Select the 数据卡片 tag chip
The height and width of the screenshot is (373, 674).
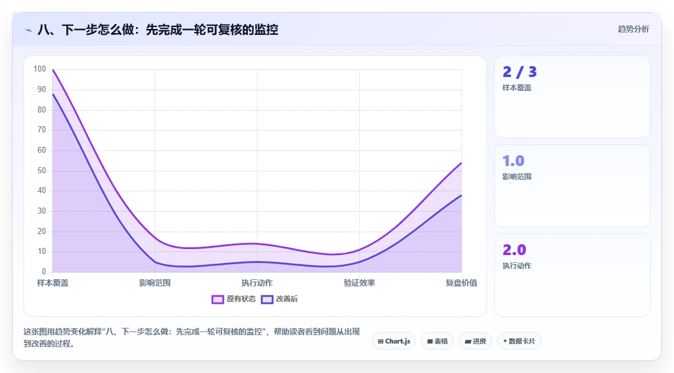click(x=519, y=341)
